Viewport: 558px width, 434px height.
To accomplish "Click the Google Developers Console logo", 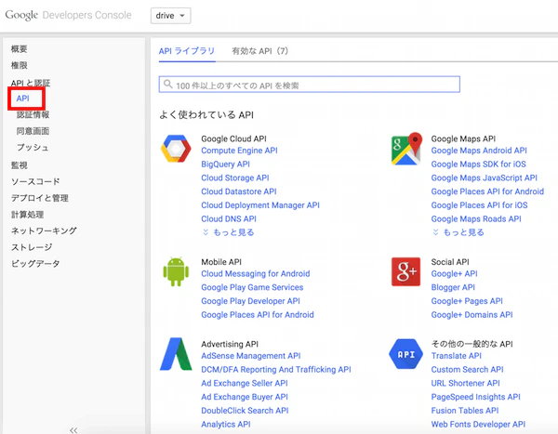I will 68,15.
